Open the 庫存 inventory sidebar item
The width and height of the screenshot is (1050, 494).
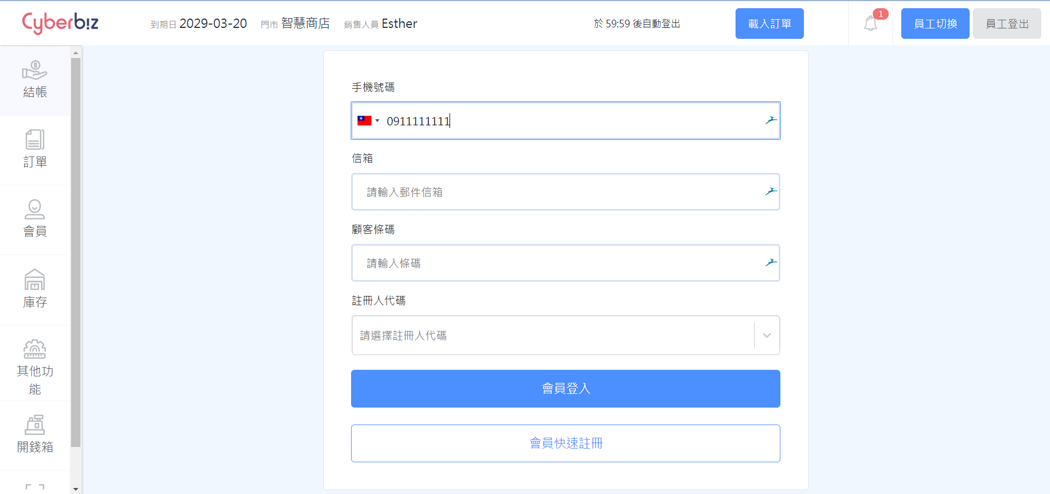(35, 289)
